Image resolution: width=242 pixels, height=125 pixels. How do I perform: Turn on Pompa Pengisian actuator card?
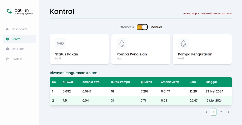tap(141, 49)
